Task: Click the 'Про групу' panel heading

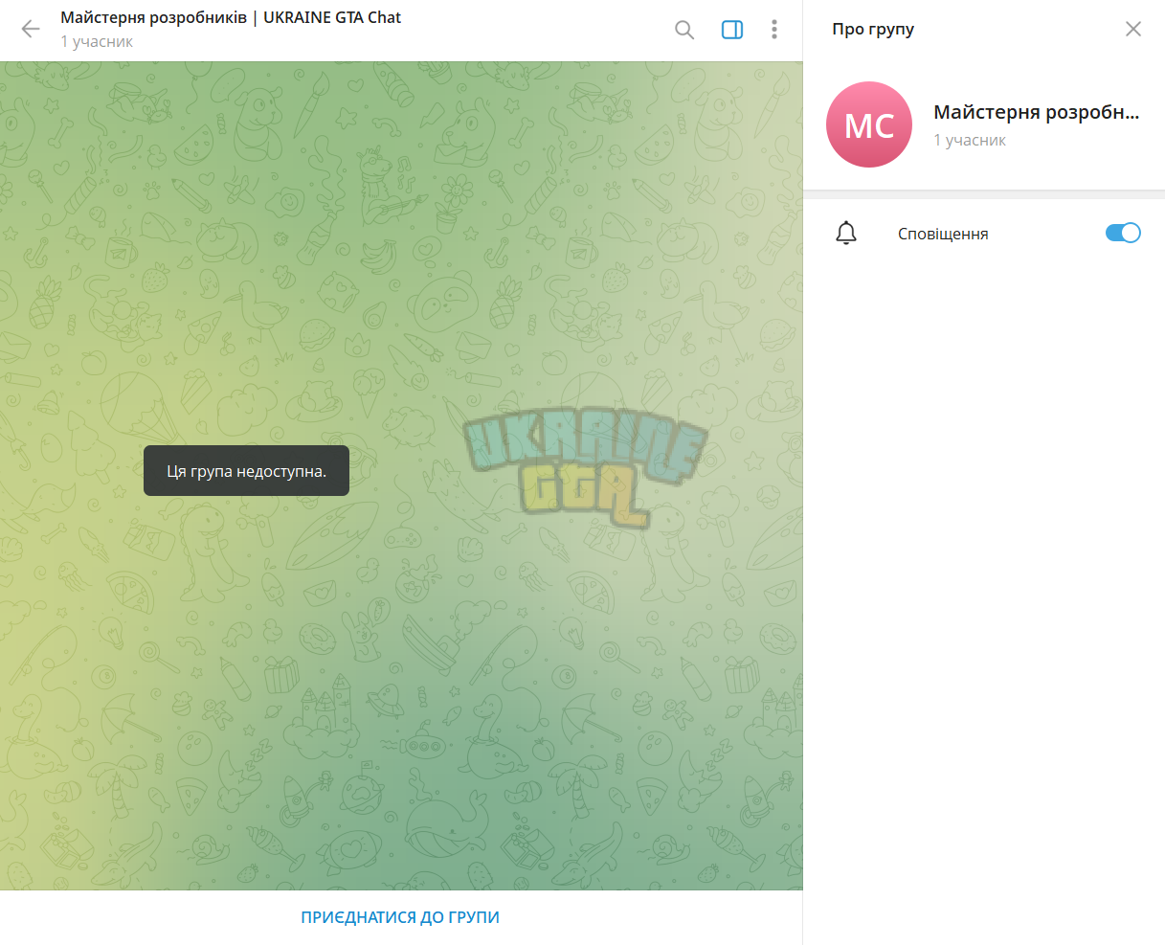Action: [873, 30]
